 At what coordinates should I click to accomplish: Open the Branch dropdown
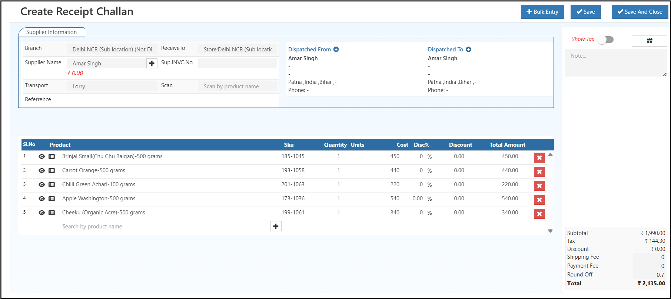(112, 50)
